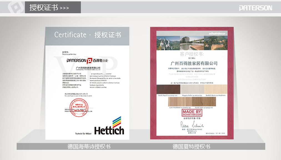This screenshot has height=160, width=281.
Task: Select the pale beige wood swatch
Action: coord(216,89)
